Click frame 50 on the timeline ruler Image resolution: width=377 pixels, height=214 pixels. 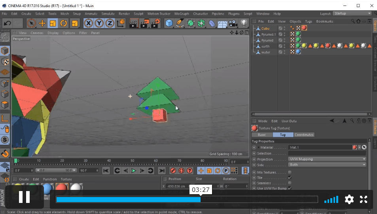point(133,161)
